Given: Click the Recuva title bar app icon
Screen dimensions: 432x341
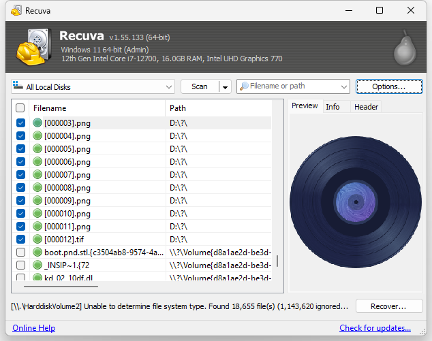Looking at the screenshot, I should click(16, 10).
